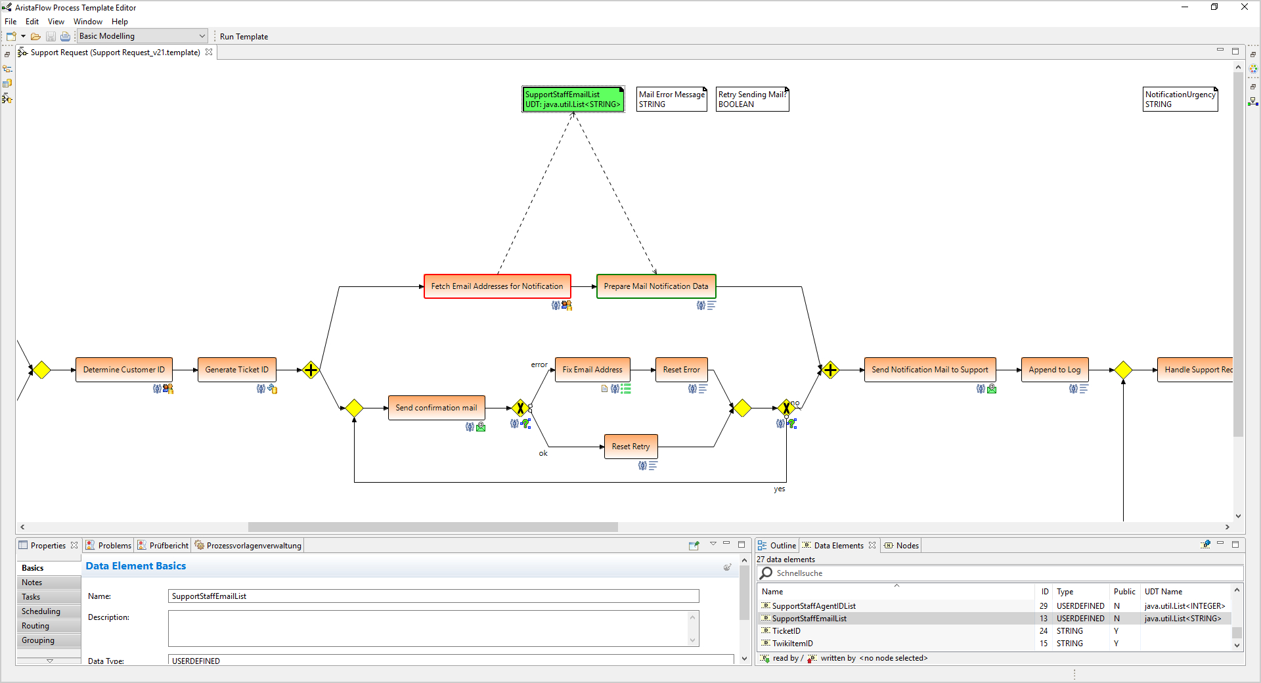
Task: Click Run Template button
Action: tap(244, 37)
